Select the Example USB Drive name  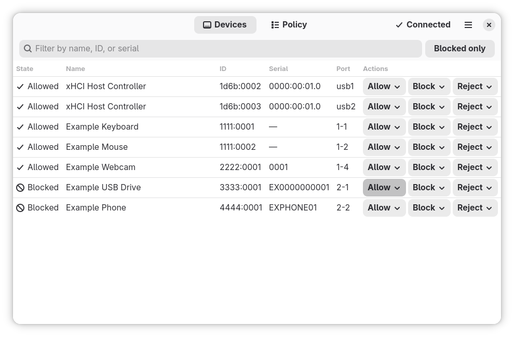pos(103,188)
